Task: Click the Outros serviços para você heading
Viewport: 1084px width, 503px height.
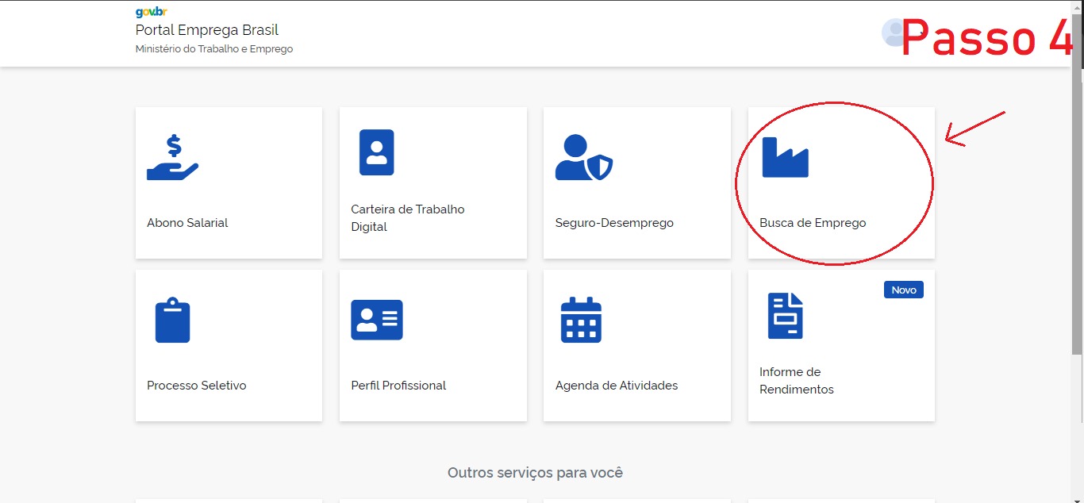Action: point(534,472)
